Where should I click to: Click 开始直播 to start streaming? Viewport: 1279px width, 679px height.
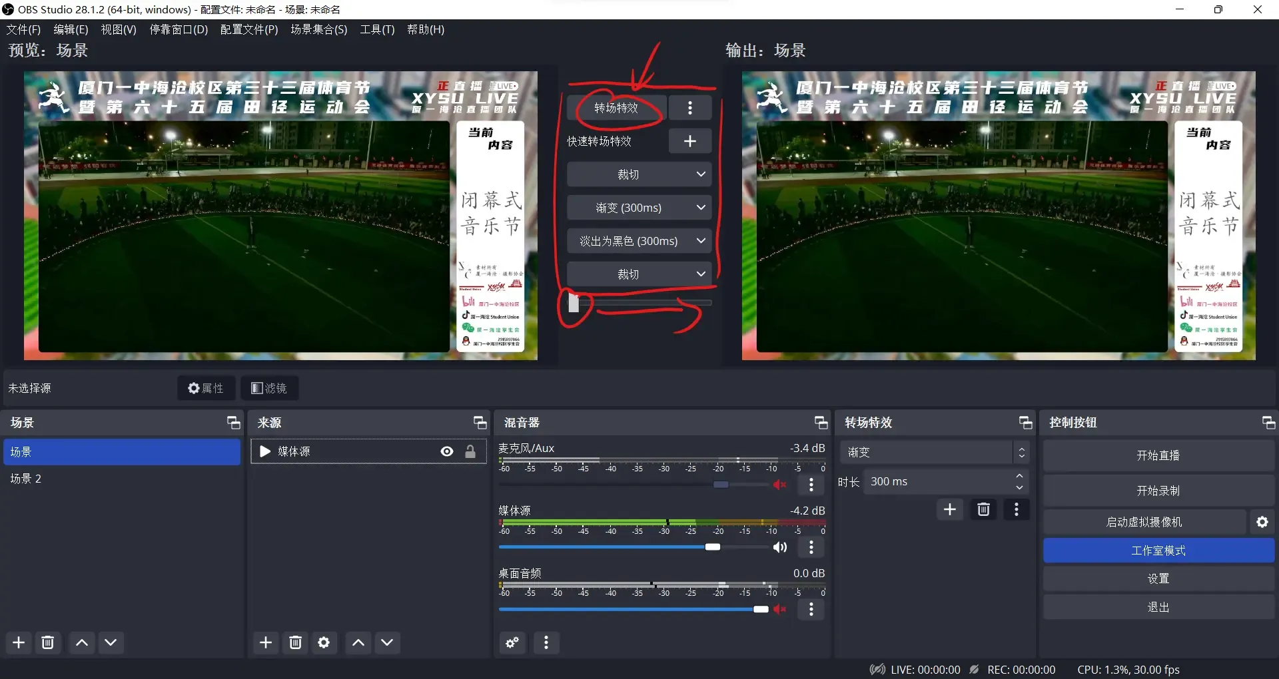coord(1158,455)
